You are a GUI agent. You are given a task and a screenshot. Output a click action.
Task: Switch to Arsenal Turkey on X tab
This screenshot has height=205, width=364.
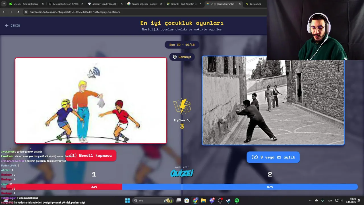point(65,4)
